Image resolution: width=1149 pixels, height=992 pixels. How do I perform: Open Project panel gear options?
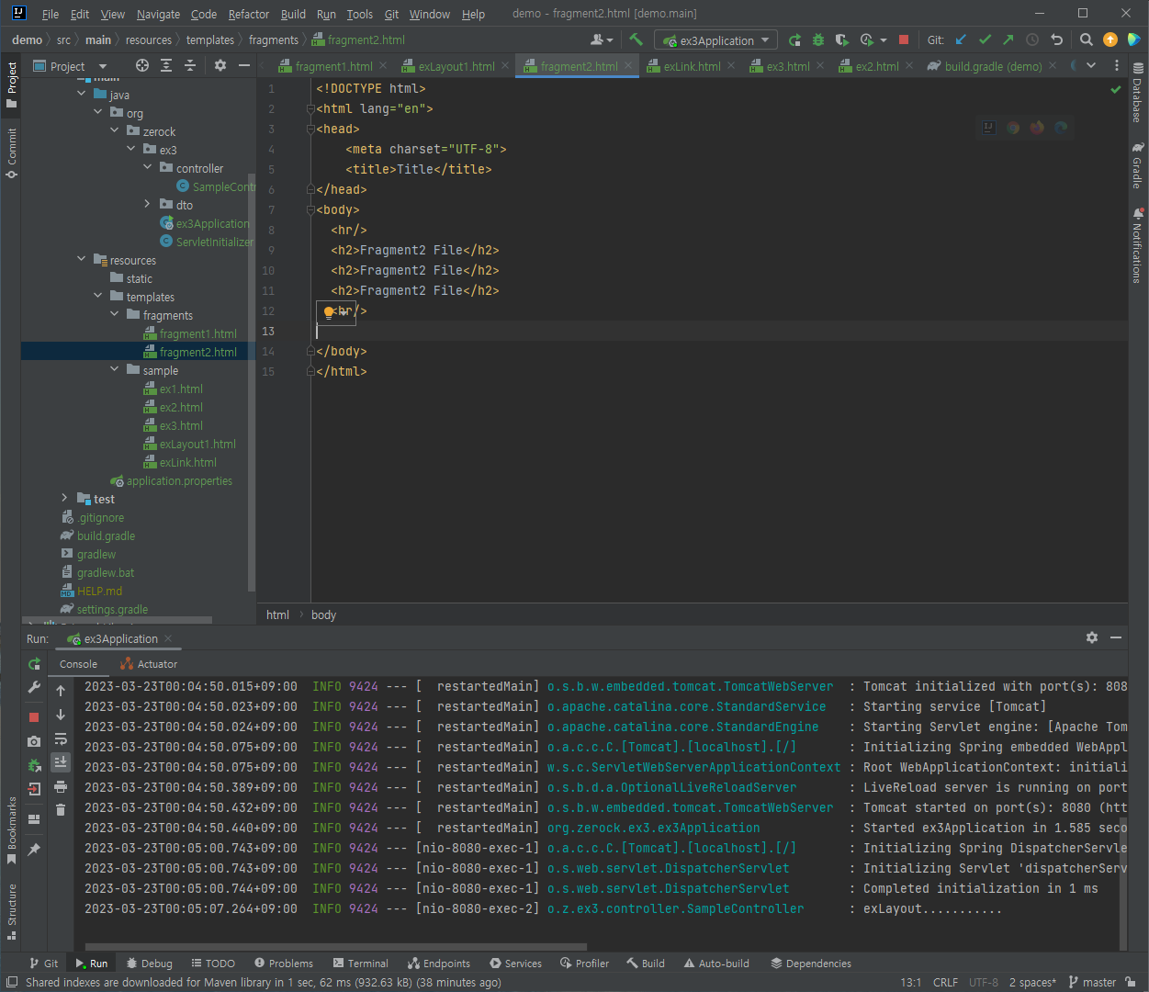pyautogui.click(x=220, y=65)
